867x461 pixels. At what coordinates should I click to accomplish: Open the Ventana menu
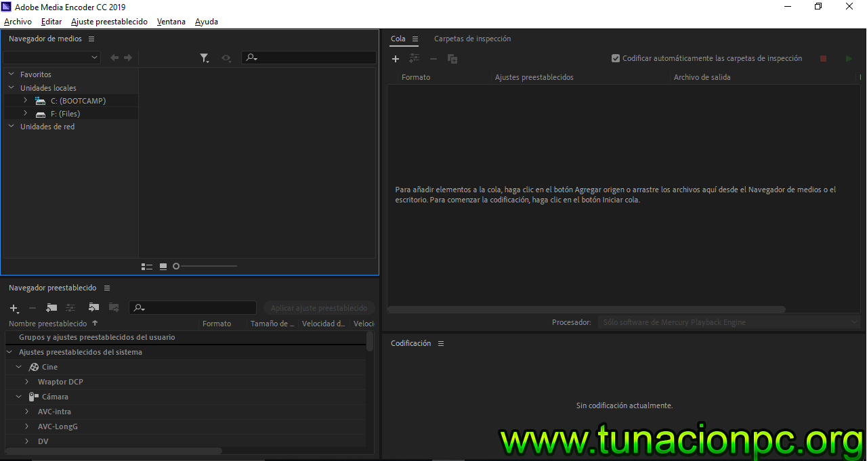[x=171, y=22]
